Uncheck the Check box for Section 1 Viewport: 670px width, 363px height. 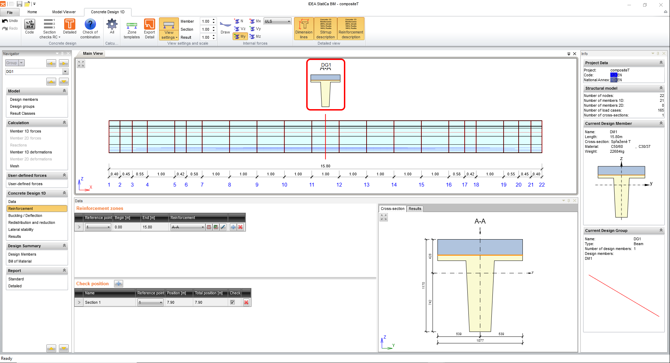232,302
